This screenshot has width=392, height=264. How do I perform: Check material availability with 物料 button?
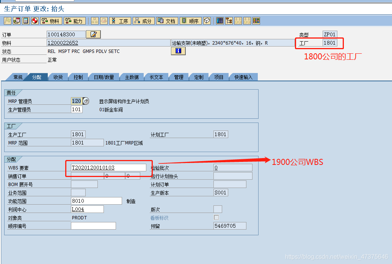pyautogui.click(x=51, y=21)
